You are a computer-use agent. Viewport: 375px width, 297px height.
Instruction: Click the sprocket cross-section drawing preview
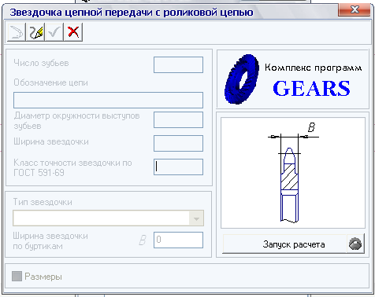[x=293, y=173]
